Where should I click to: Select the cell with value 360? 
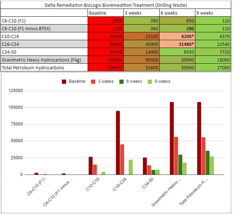point(142,28)
